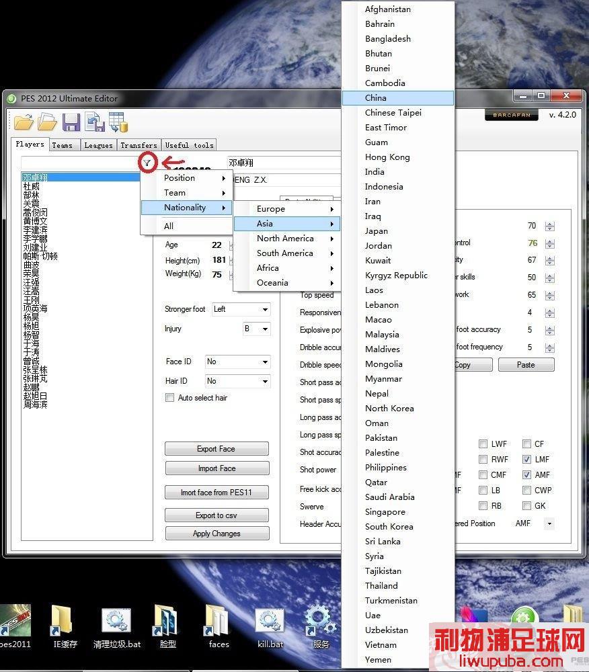The height and width of the screenshot is (672, 589).
Task: Check the LB position checkbox
Action: (483, 491)
